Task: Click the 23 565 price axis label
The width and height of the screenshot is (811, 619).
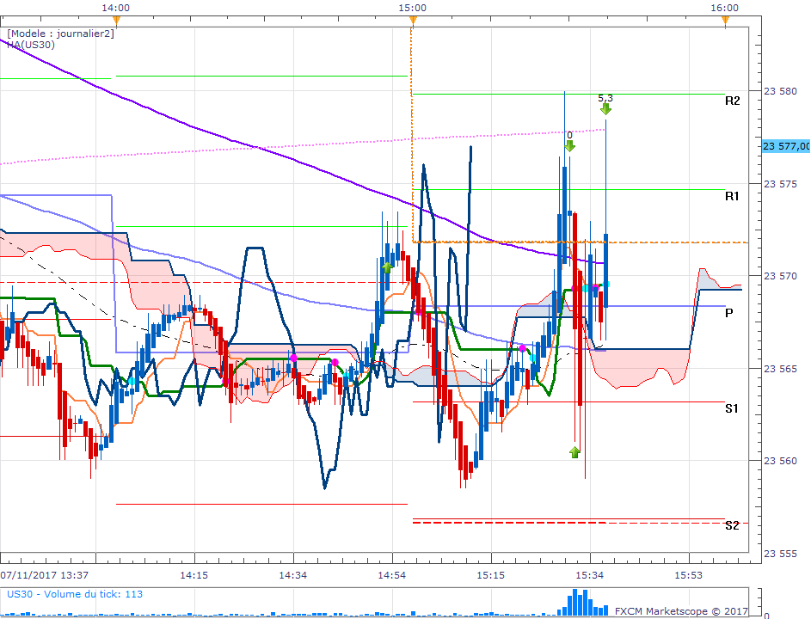Action: pyautogui.click(x=781, y=369)
